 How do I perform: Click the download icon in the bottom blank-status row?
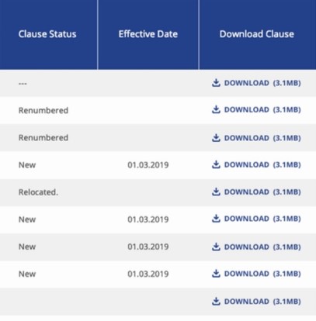(216, 301)
